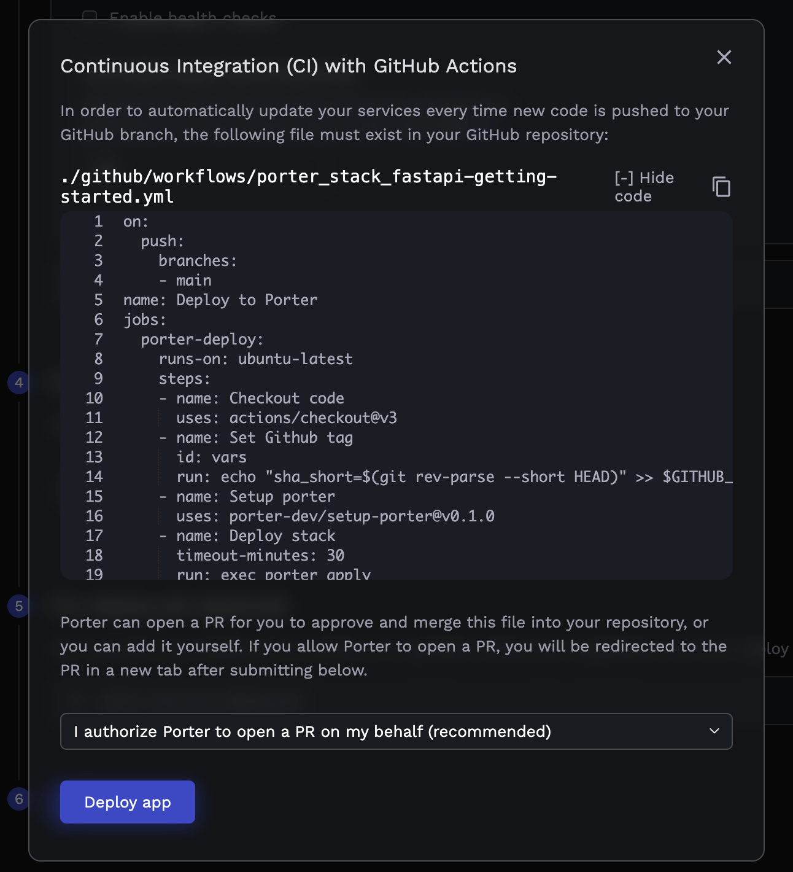The height and width of the screenshot is (872, 793).
Task: Click code line 'uses: porter-dev/setup-porter@v0.1.0'
Action: pos(335,516)
